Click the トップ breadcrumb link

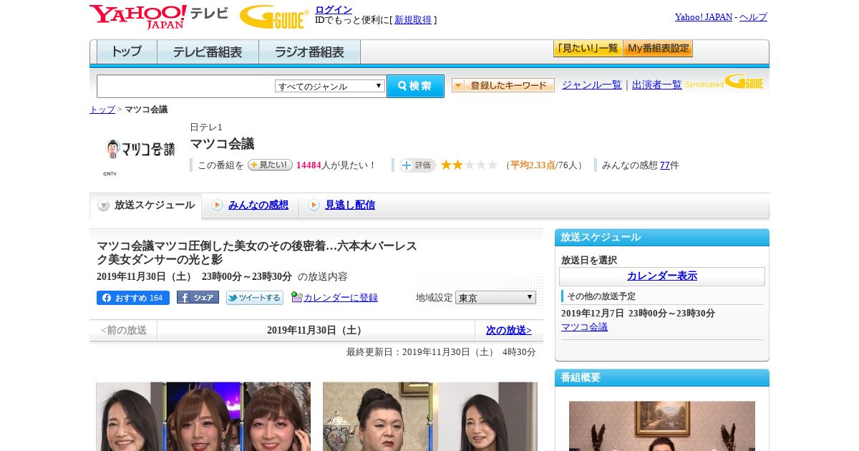tap(102, 110)
